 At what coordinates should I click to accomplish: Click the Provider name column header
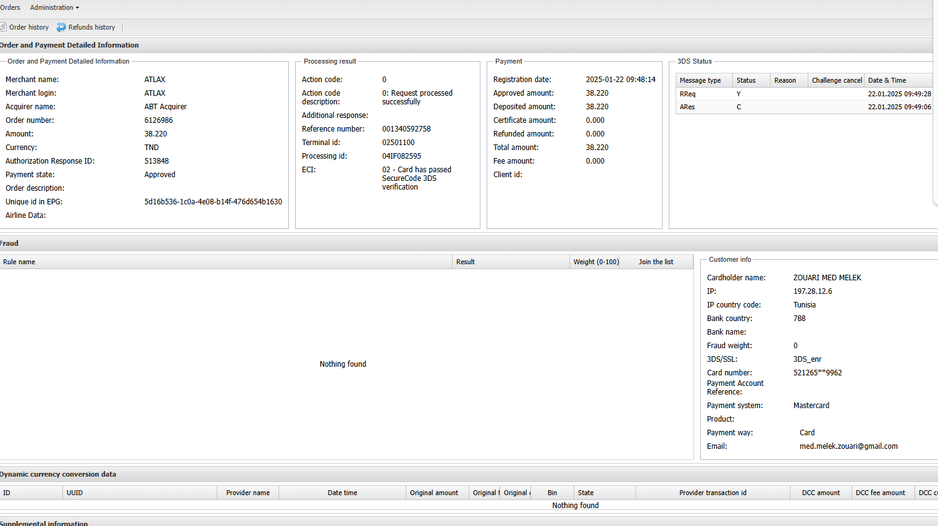point(248,493)
